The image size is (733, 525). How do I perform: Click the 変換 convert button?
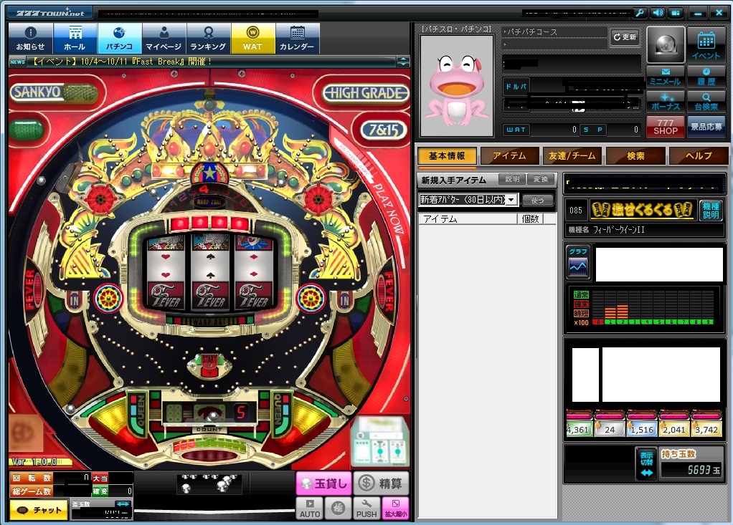(540, 179)
